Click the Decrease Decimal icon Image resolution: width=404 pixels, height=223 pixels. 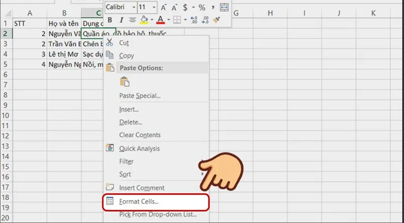pos(205,20)
